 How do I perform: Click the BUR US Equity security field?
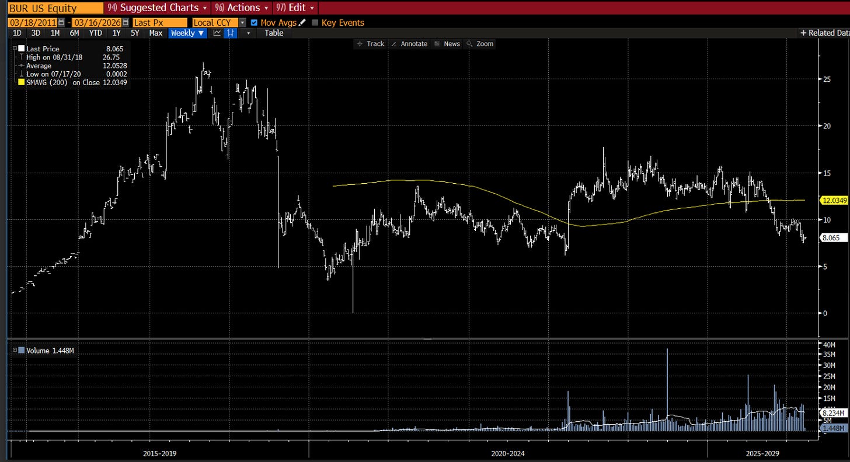(x=55, y=8)
